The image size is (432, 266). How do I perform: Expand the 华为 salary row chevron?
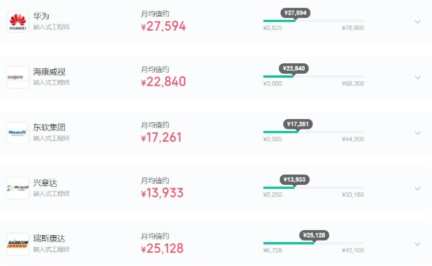point(417,21)
